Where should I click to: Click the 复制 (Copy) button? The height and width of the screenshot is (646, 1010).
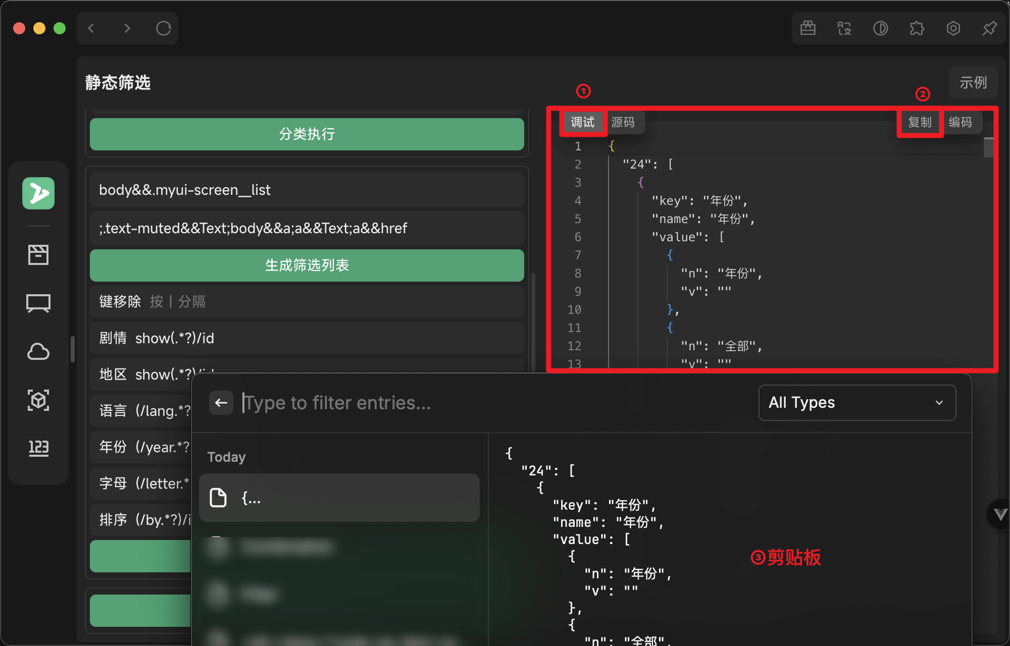[x=920, y=122]
